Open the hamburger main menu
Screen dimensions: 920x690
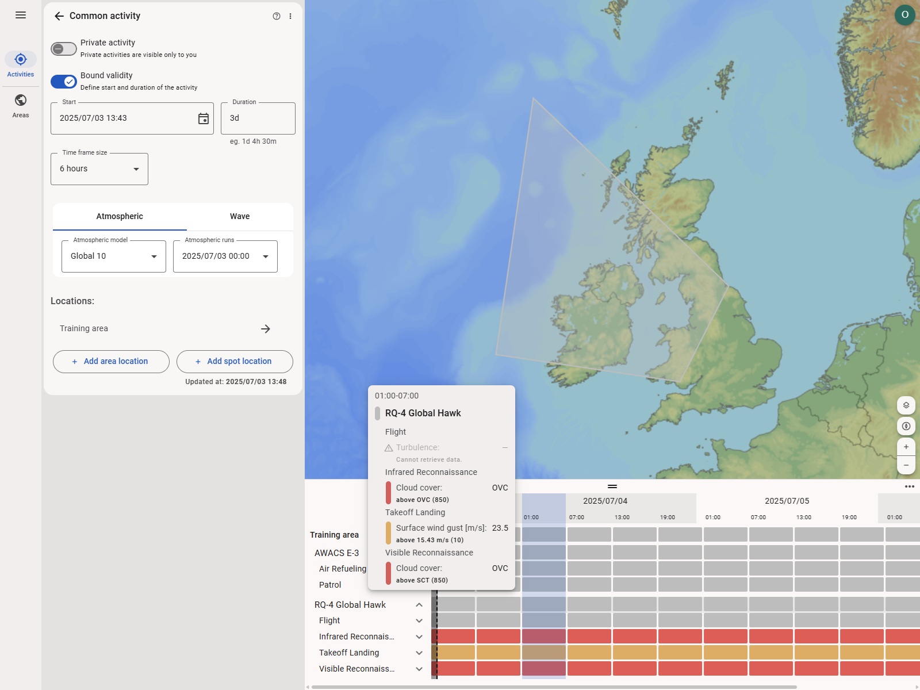click(21, 16)
